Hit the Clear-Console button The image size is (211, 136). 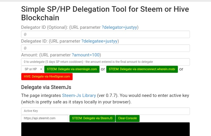click(x=127, y=118)
